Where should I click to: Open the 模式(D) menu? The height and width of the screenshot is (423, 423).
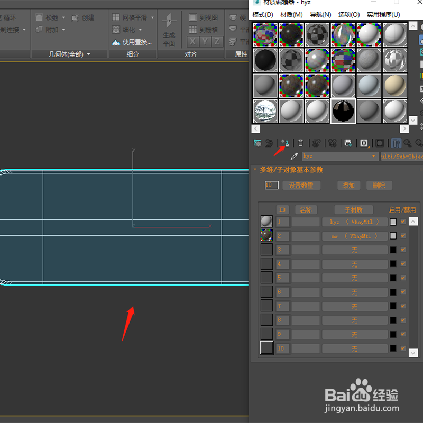[x=262, y=15]
